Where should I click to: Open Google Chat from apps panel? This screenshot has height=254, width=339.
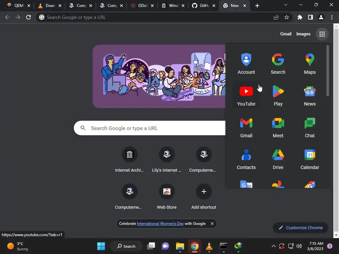click(x=310, y=127)
